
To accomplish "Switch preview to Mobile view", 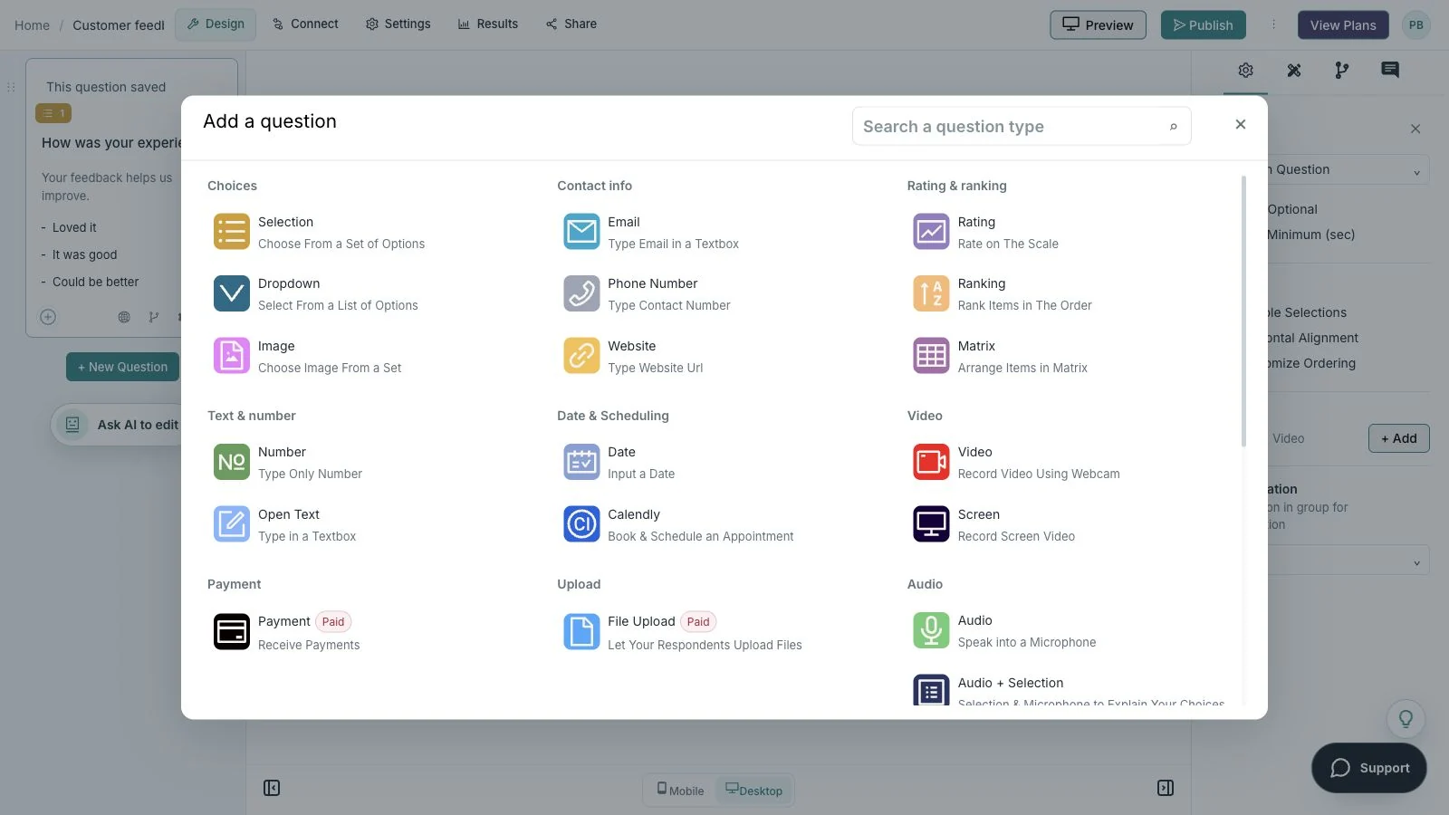I will point(680,791).
